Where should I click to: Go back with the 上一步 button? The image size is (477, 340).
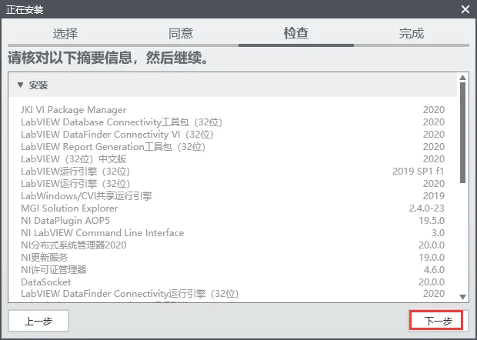pyautogui.click(x=38, y=321)
